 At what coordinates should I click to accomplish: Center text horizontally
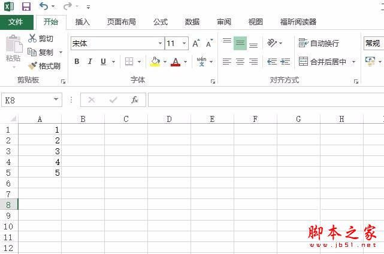tap(240, 62)
